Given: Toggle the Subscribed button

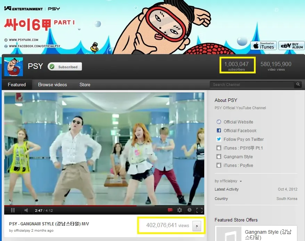Looking at the screenshot, I should point(65,67).
